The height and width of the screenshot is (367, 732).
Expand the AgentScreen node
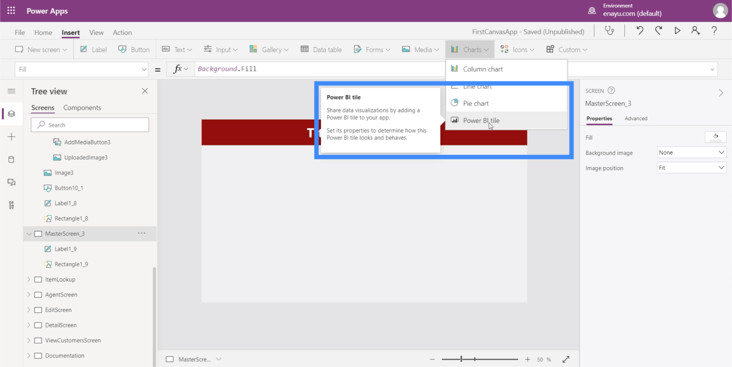[29, 294]
